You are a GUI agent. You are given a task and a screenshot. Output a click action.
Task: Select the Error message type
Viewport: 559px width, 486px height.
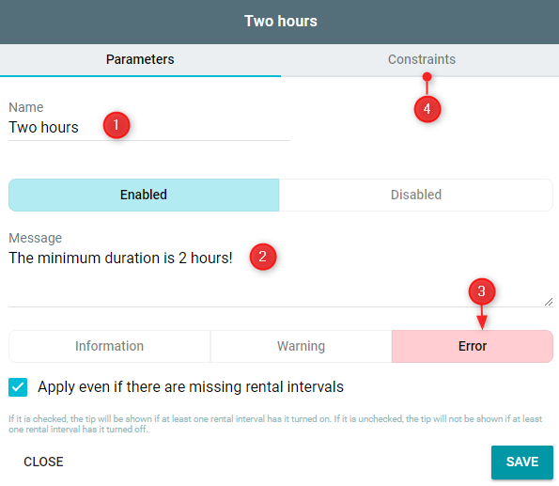coord(473,346)
